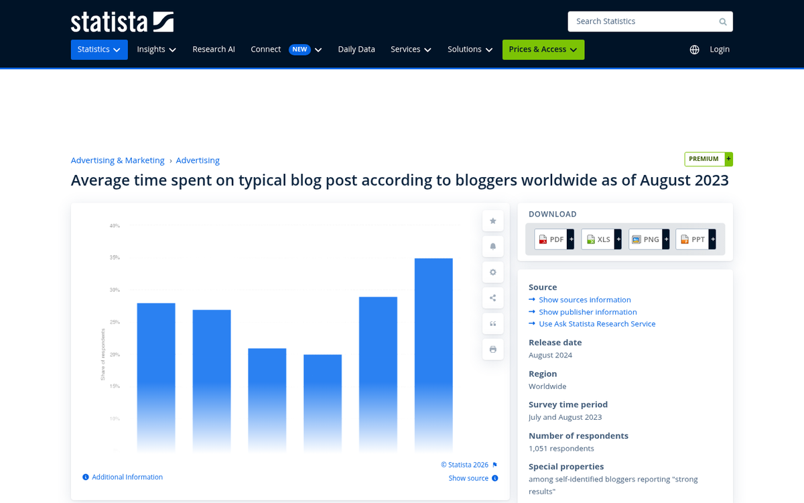The image size is (804, 503).
Task: Click Show sources information link
Action: point(584,299)
